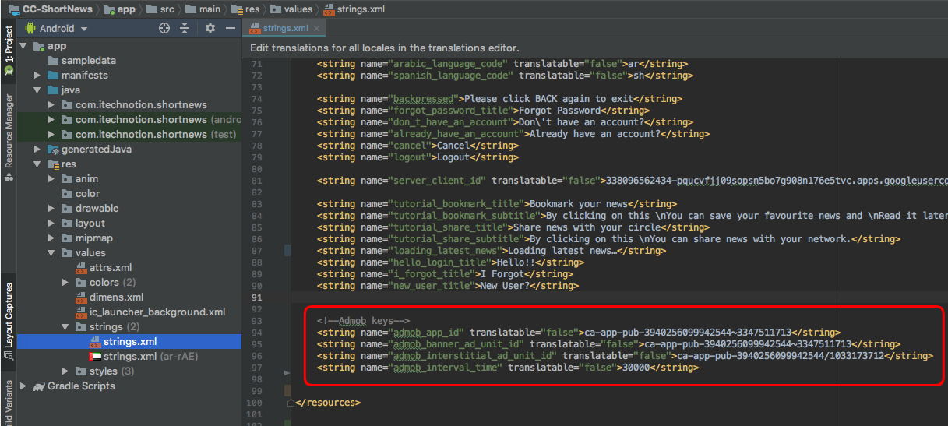Viewport: 948px width, 426px height.
Task: Select the ic_launcher_background.xml file
Action: click(150, 312)
